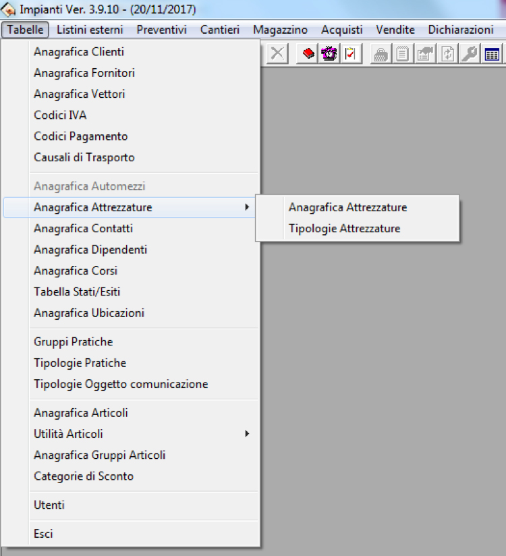Choose Categorie di Sconto menu item

click(84, 476)
